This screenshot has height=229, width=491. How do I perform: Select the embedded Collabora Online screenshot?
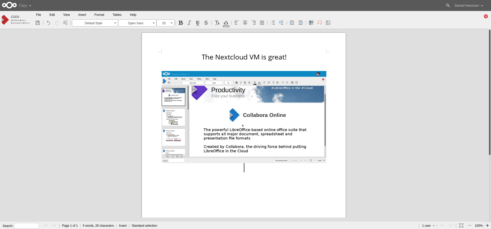click(x=244, y=117)
